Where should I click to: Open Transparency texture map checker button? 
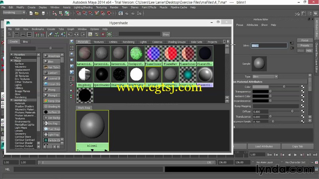303,91
